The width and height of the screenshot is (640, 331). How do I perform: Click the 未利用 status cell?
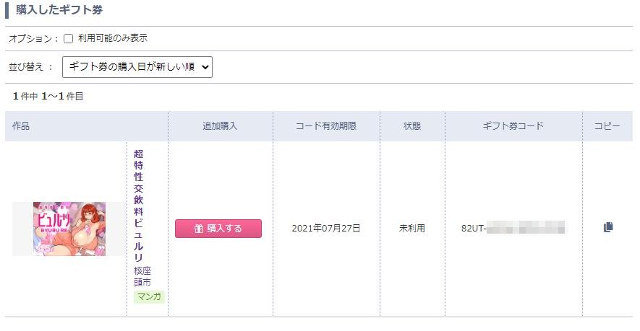pyautogui.click(x=411, y=229)
